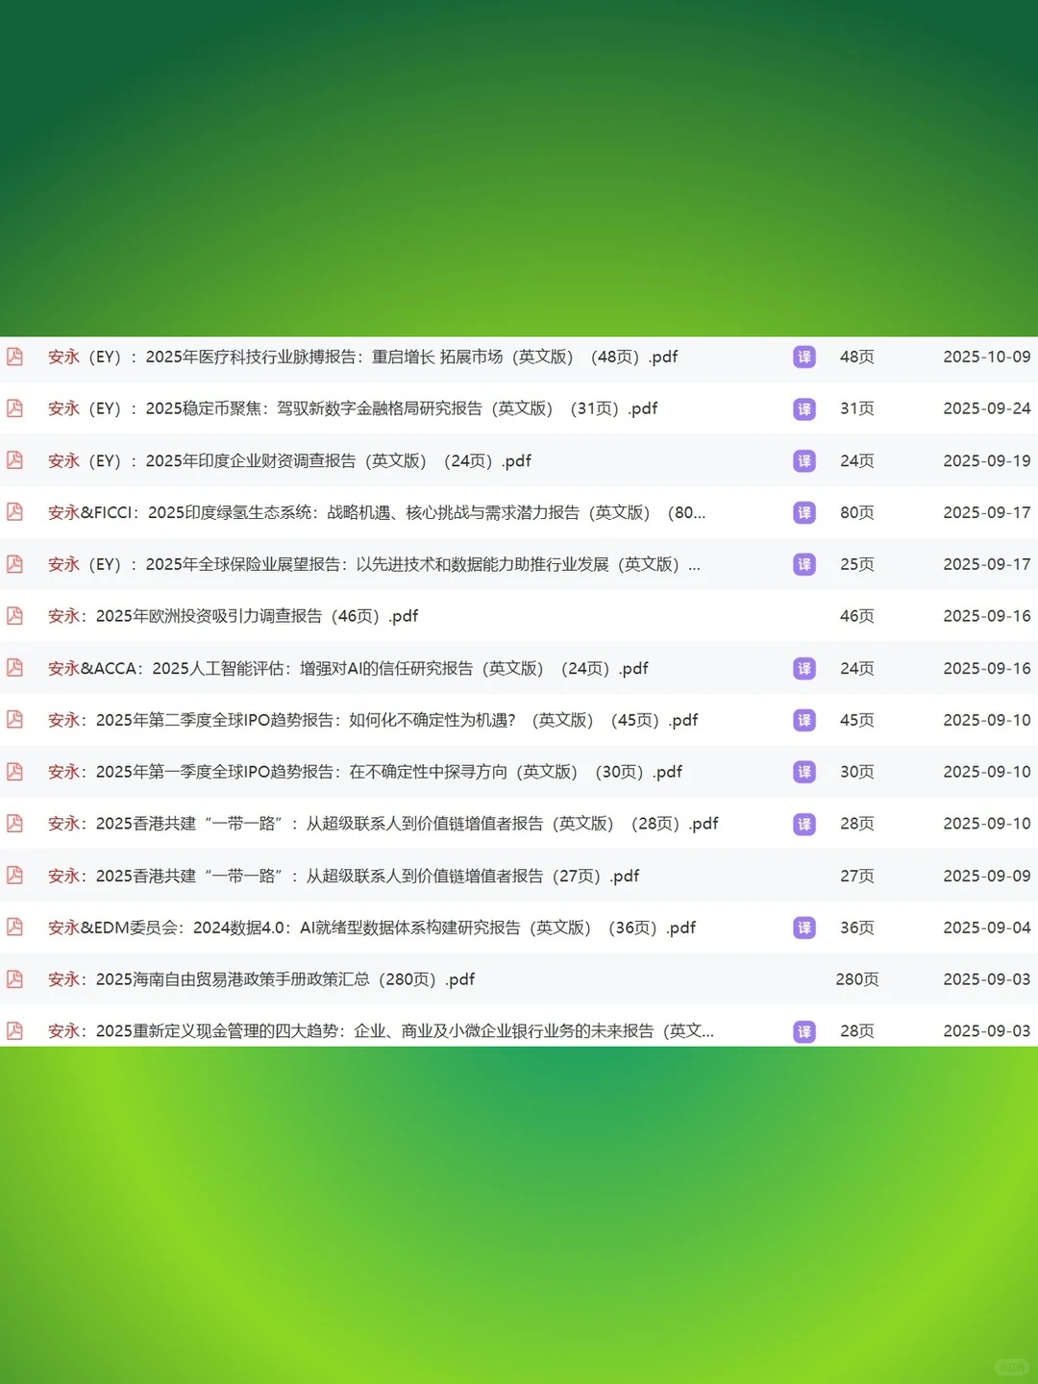Click PDF icon of 海南自由贸易港政策手册 row

point(14,979)
